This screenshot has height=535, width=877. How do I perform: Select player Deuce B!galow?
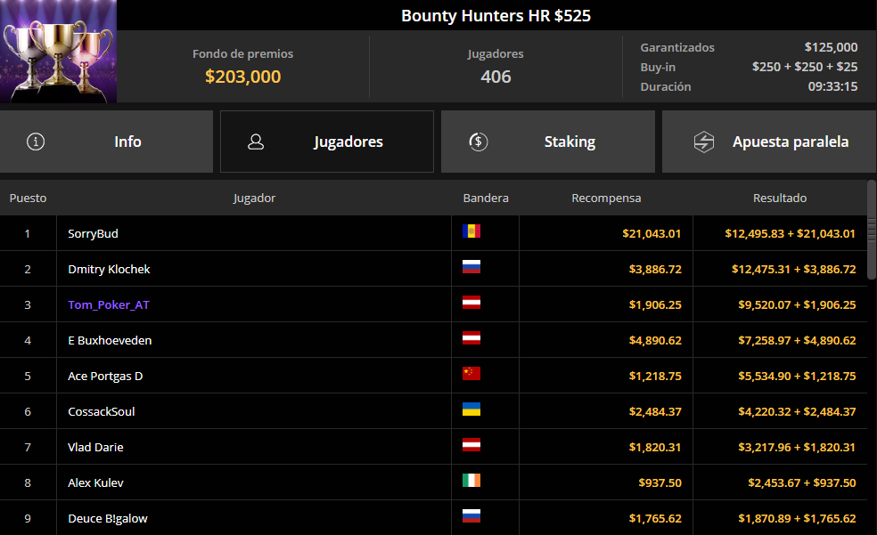108,519
